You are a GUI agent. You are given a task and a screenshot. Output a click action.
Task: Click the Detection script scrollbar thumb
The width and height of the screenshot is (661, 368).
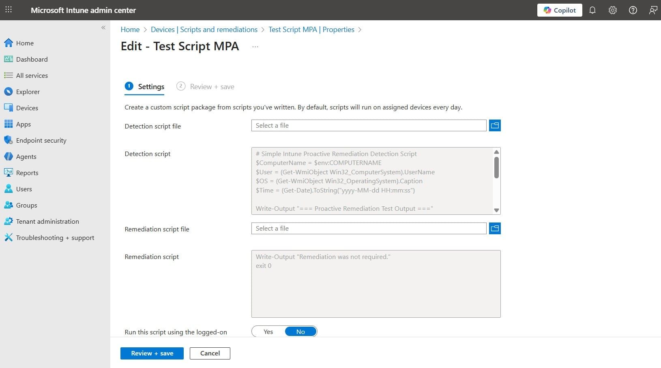click(496, 167)
